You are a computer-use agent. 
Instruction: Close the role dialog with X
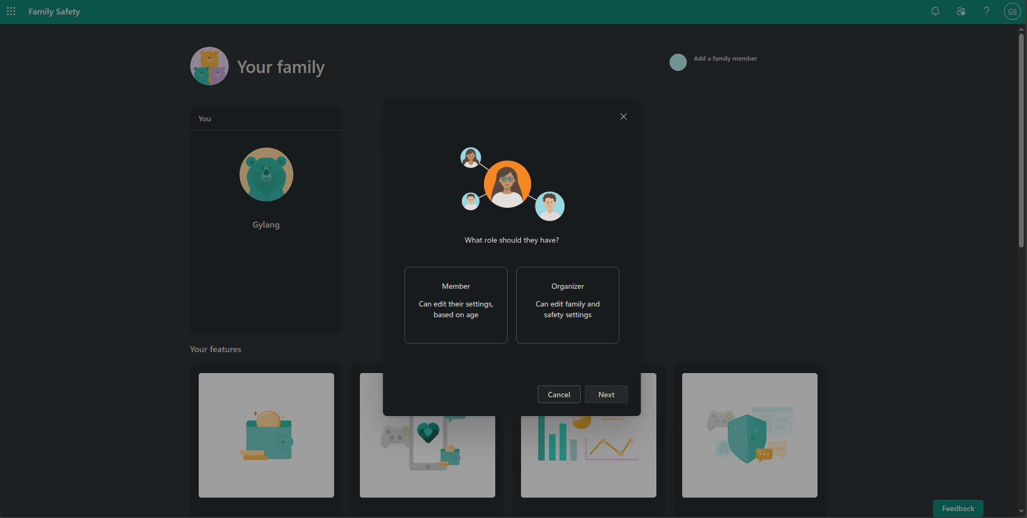(x=623, y=116)
